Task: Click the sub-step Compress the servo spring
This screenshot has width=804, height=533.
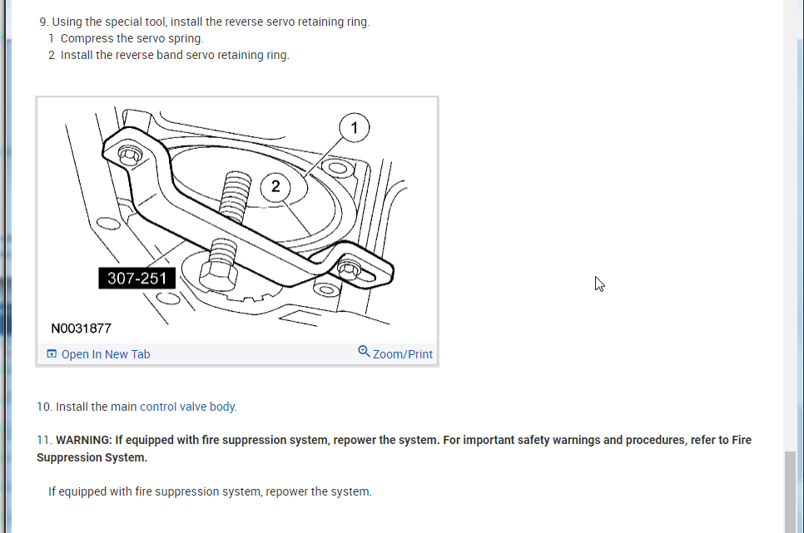Action: pos(127,38)
